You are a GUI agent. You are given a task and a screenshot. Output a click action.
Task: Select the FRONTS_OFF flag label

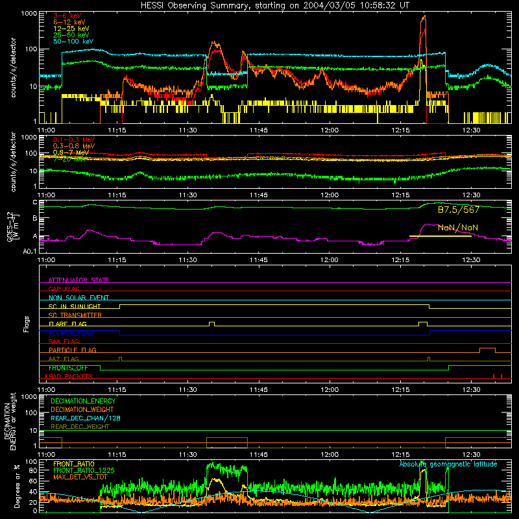68,368
